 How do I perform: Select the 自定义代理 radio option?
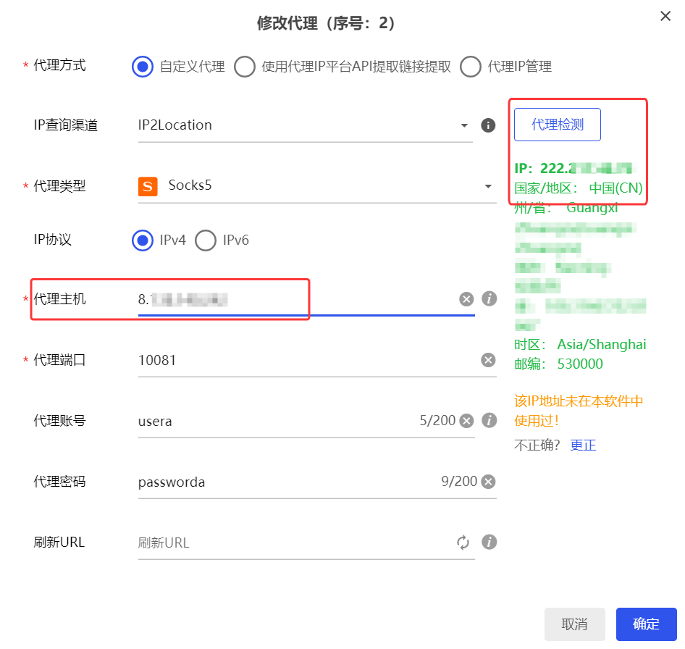click(x=143, y=67)
